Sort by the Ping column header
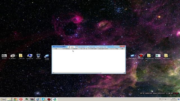180x101 pixels. point(118,49)
